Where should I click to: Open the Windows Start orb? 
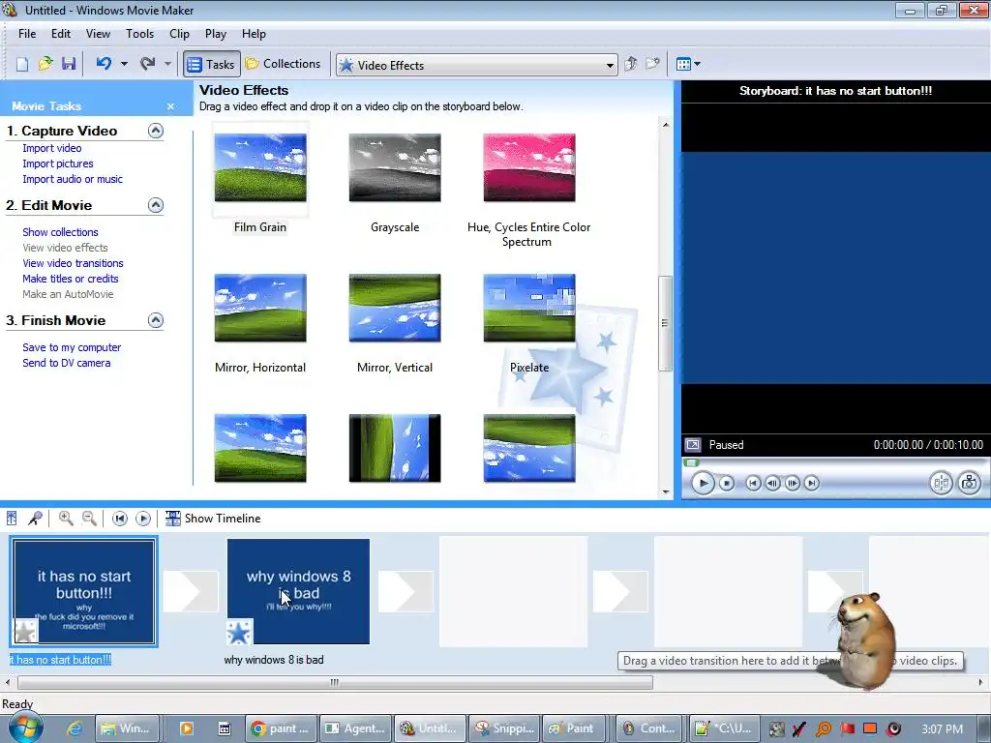click(x=25, y=728)
